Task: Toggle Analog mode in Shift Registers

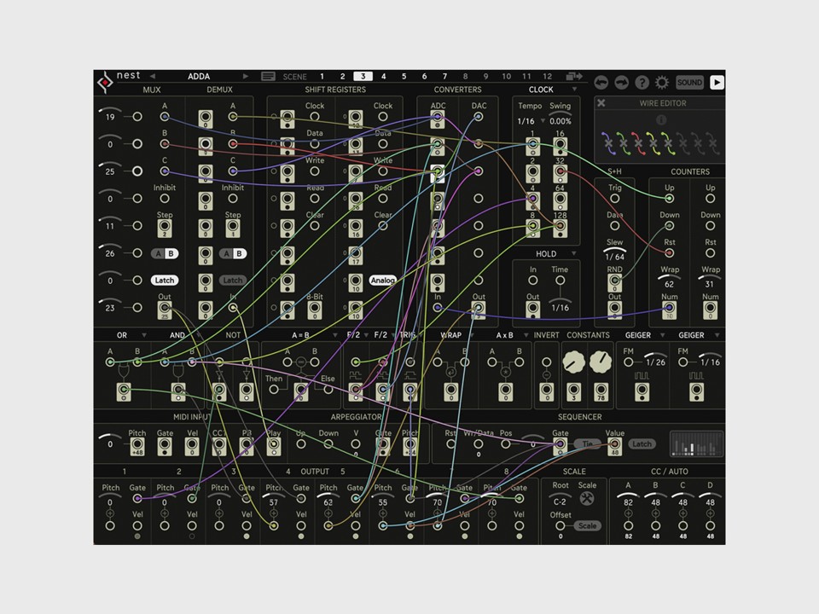Action: (383, 281)
